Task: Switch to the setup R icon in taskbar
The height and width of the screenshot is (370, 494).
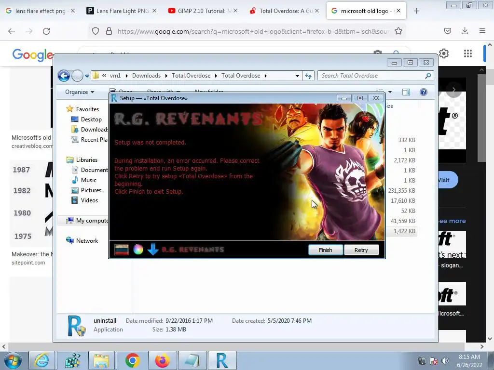Action: [x=221, y=360]
